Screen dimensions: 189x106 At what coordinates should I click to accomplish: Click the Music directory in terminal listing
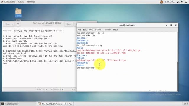pos(80,48)
